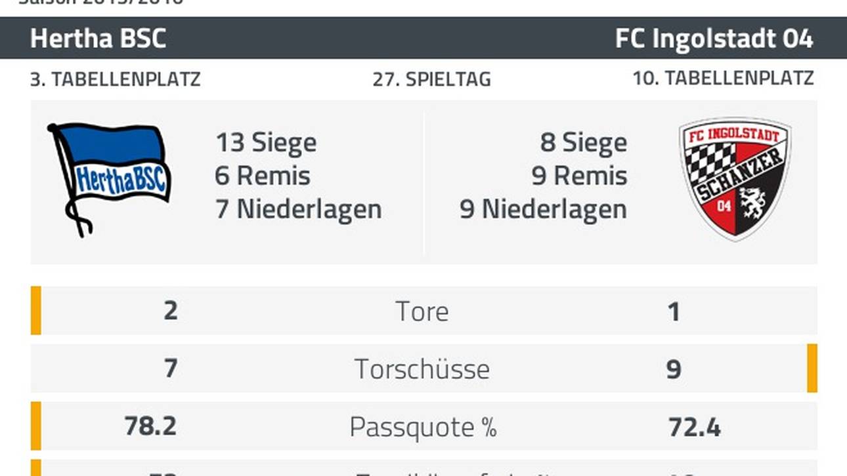The image size is (847, 476).
Task: Click the orange marker beside Passquote 78.2
Action: click(x=36, y=426)
